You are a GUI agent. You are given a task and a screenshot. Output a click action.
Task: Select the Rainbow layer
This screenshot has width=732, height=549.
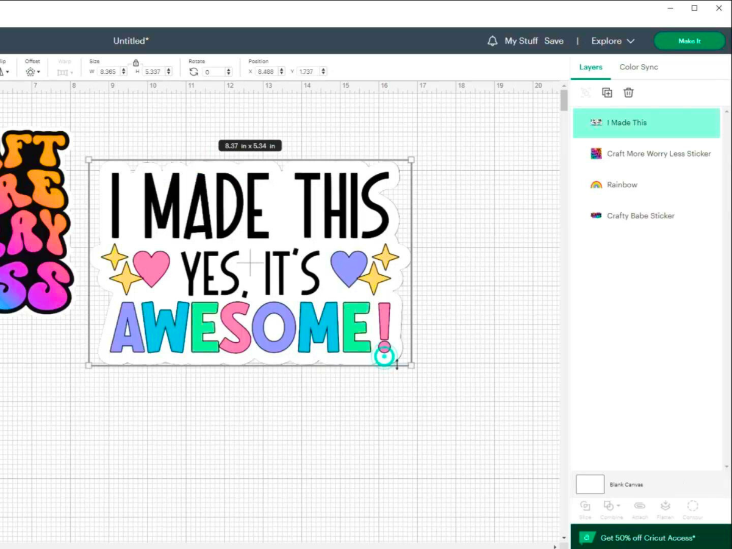click(x=622, y=185)
